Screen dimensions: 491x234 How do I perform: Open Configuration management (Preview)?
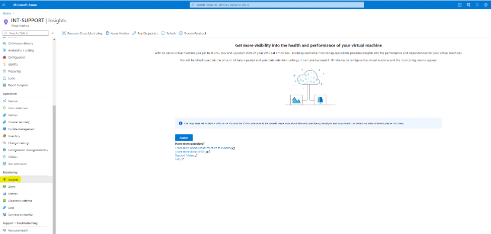[x=28, y=150]
